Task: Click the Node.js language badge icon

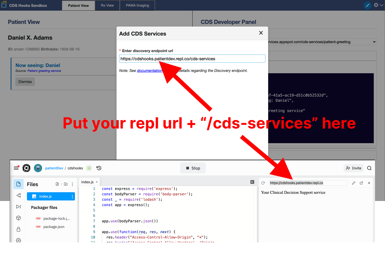Action: click(89, 168)
